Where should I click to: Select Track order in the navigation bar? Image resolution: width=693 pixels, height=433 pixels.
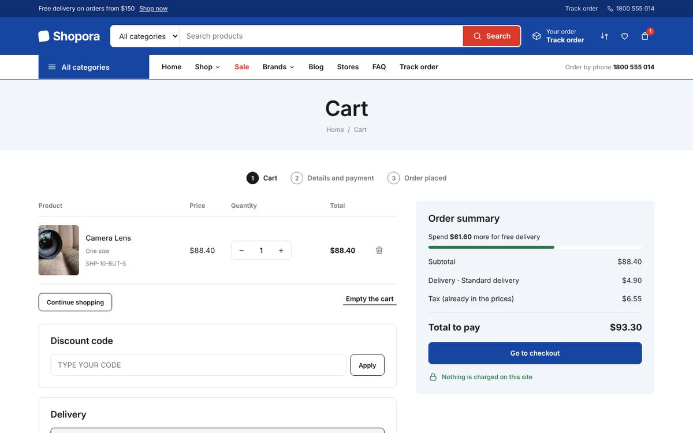click(419, 67)
